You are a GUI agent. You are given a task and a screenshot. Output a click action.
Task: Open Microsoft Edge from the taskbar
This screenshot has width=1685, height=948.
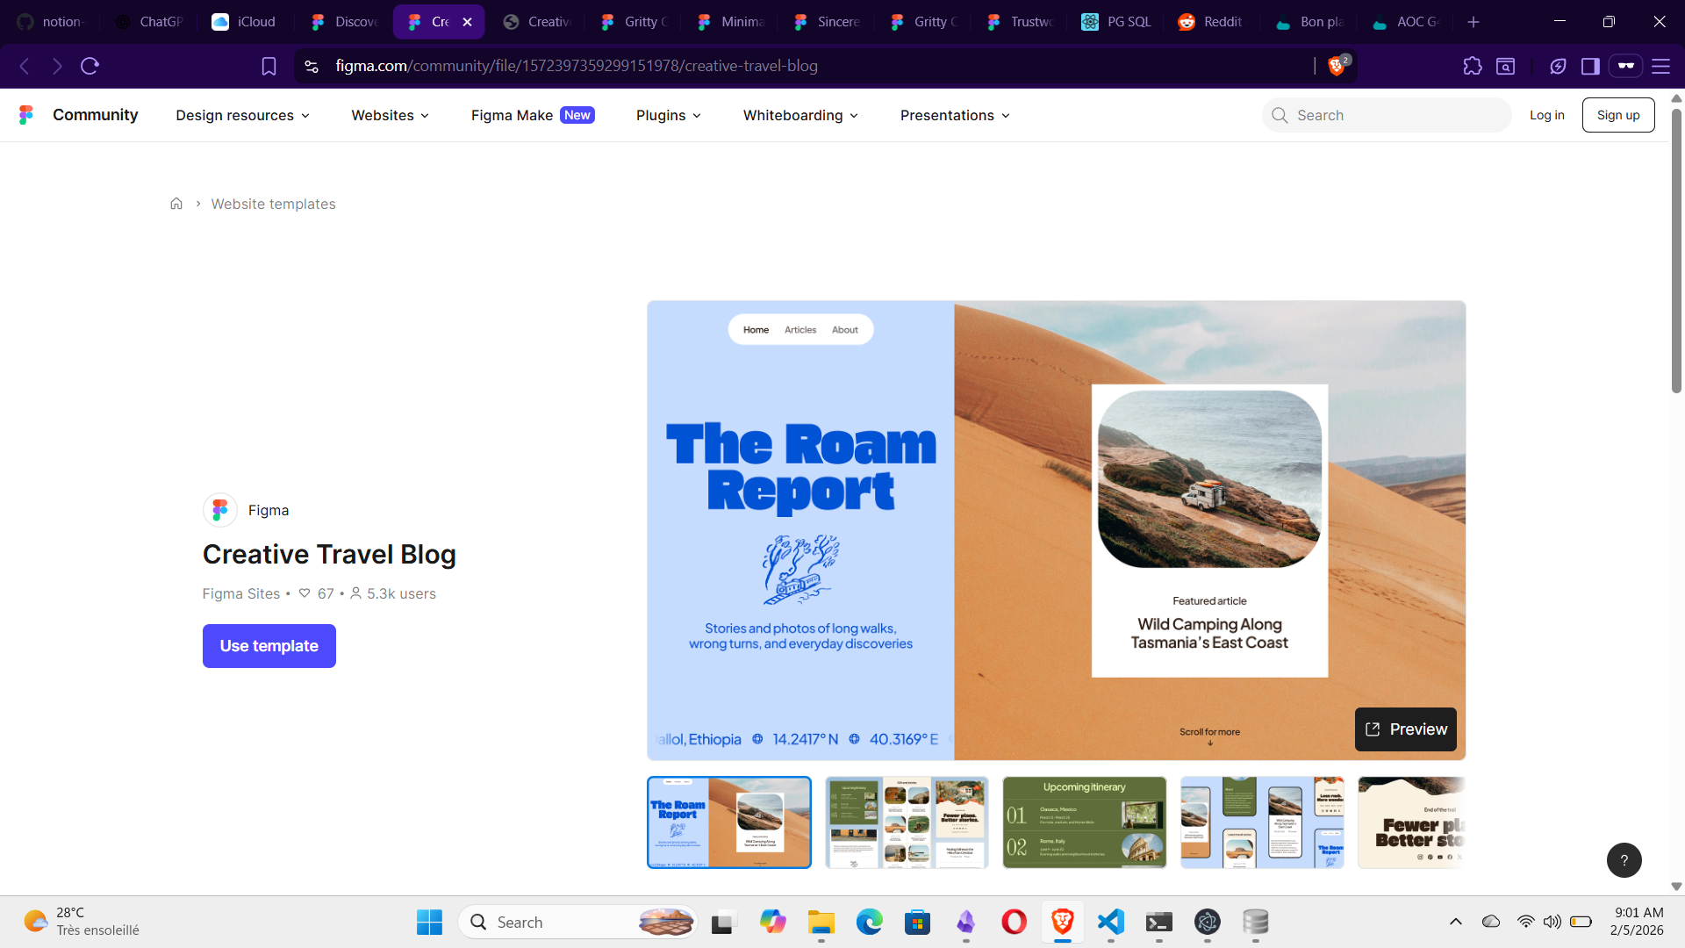(870, 922)
